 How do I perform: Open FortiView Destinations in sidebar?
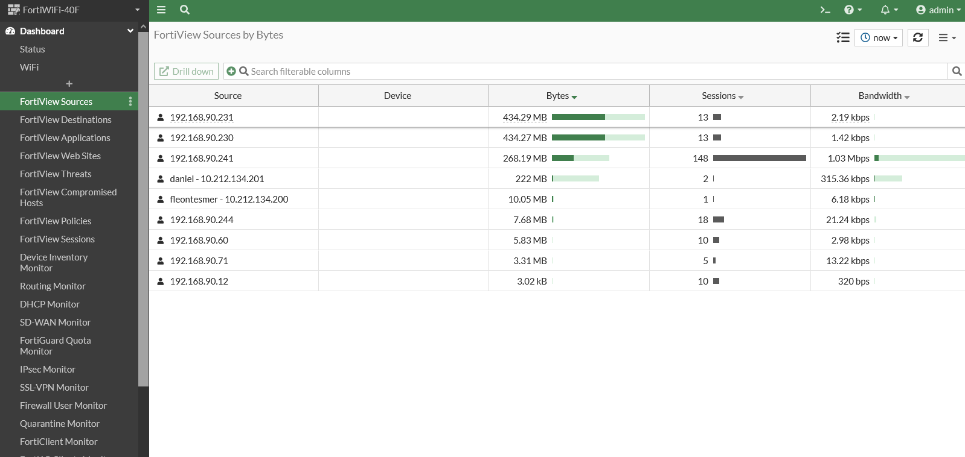(65, 119)
